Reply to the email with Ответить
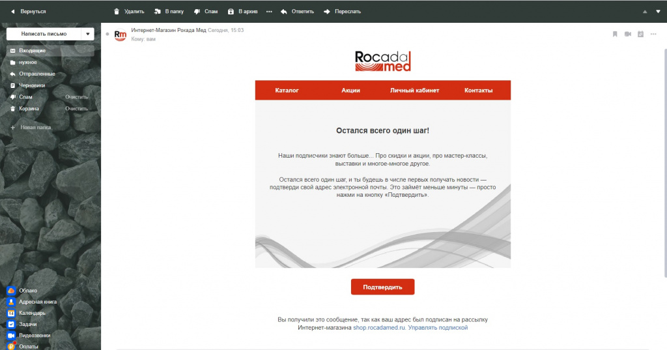This screenshot has height=350, width=667. pos(297,12)
